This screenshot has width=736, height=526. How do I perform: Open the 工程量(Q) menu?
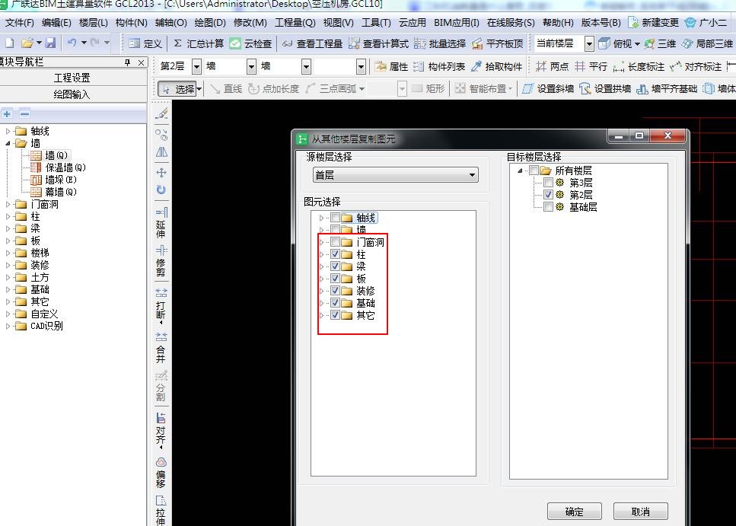(x=295, y=23)
